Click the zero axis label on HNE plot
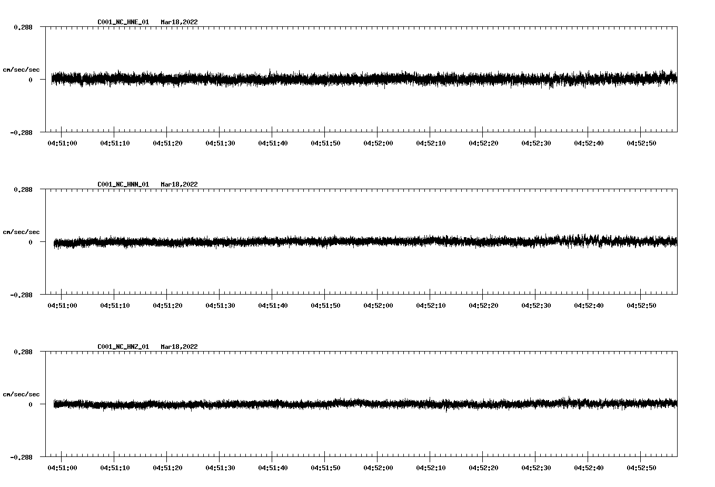715x487 pixels. coord(31,80)
